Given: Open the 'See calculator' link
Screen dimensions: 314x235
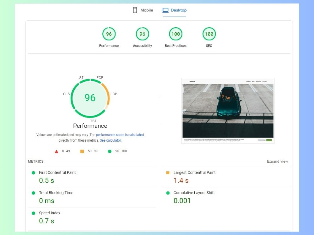Looking at the screenshot, I should click(110, 140).
